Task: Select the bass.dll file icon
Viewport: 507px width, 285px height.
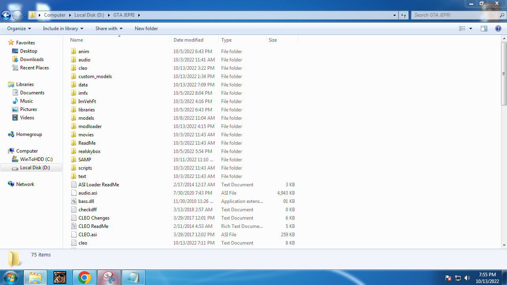Action: pos(73,201)
